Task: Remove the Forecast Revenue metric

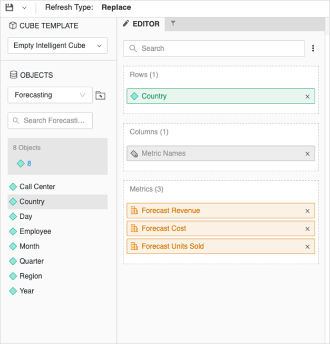Action: [307, 211]
